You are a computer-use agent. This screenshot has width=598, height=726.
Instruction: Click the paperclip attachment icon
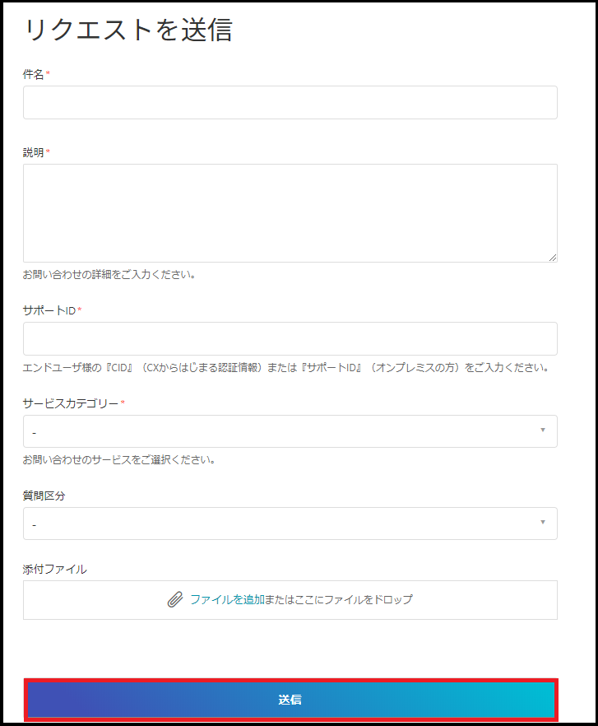coord(174,600)
